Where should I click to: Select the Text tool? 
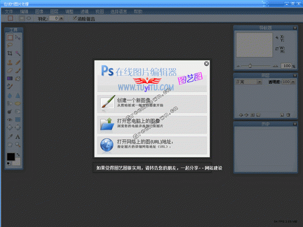tap(18, 137)
